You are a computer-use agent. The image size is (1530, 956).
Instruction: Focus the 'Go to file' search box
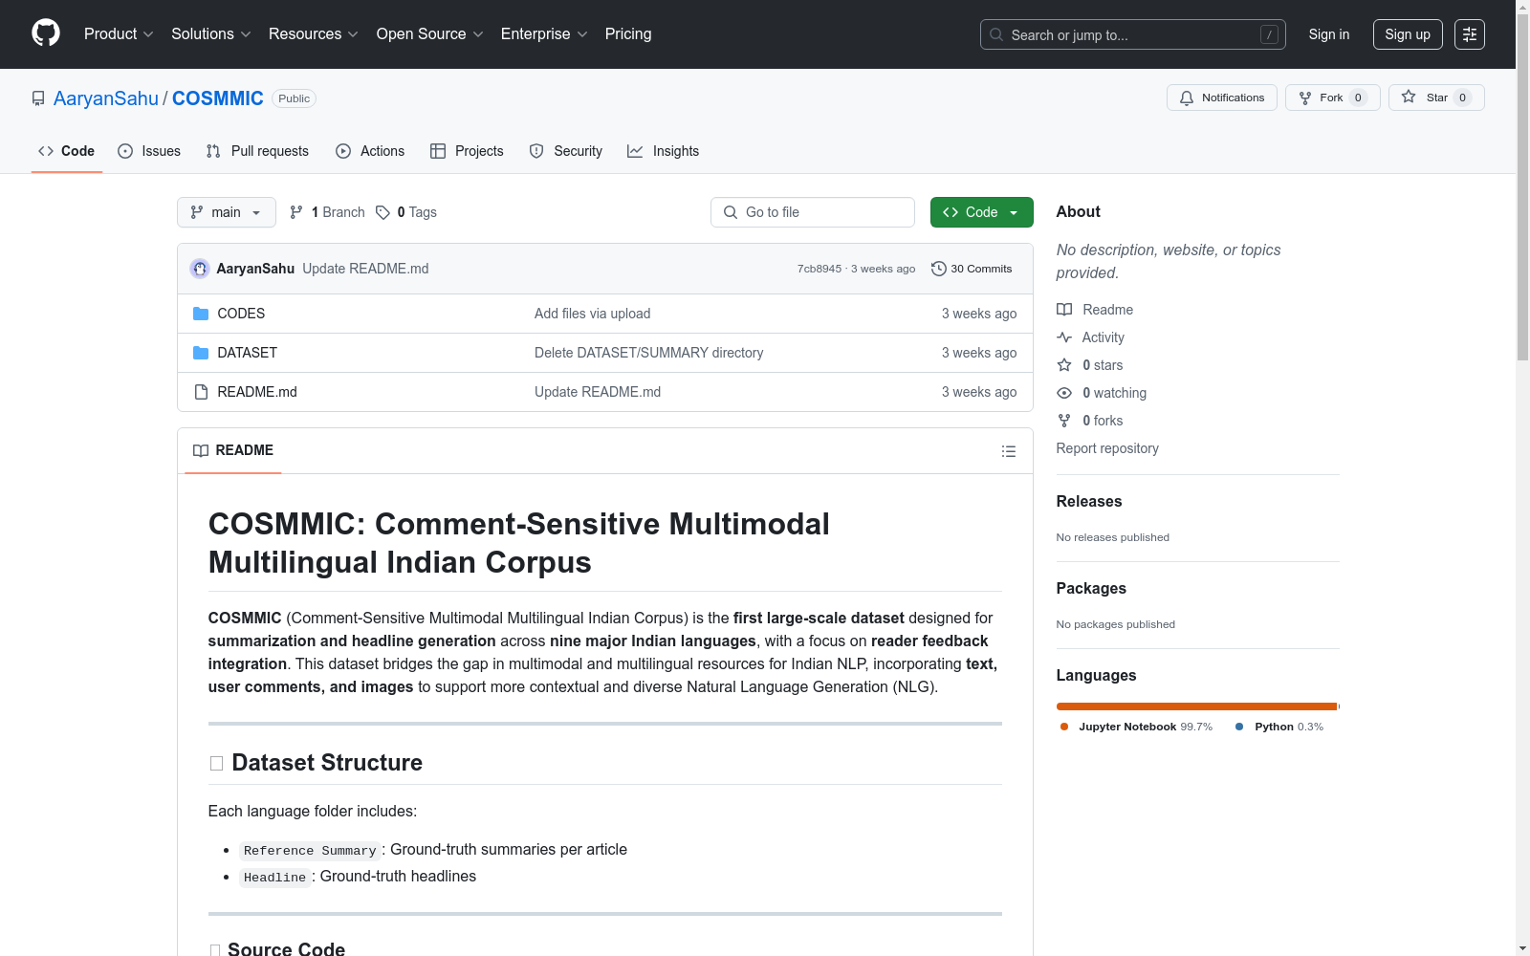813,212
